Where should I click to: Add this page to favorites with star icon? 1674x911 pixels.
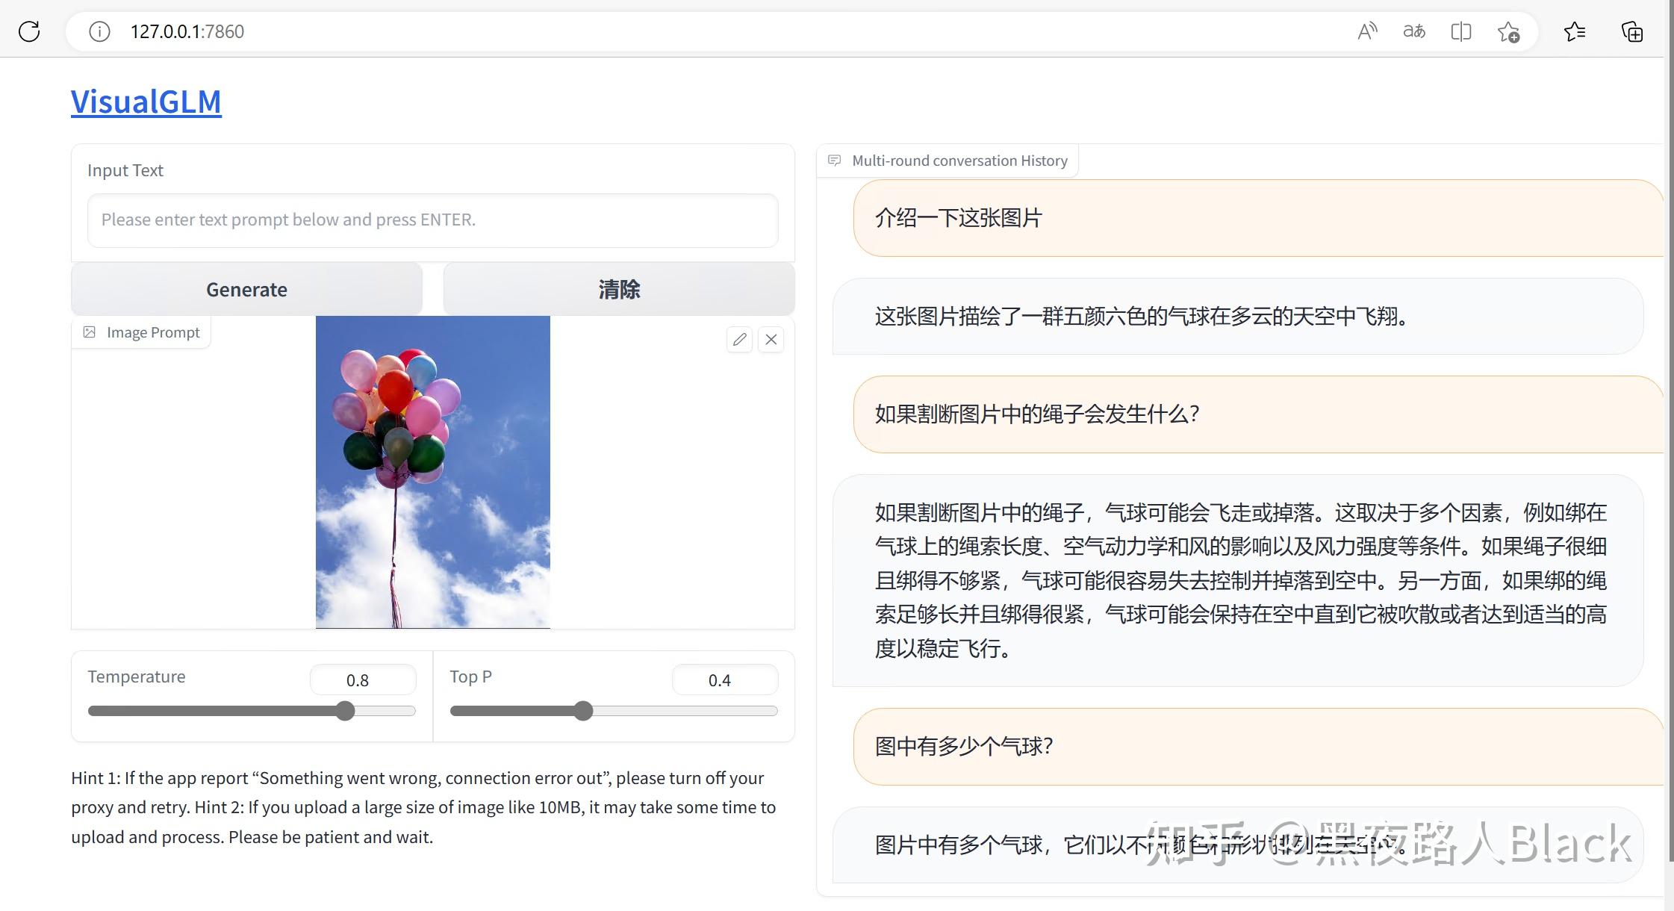[x=1508, y=31]
